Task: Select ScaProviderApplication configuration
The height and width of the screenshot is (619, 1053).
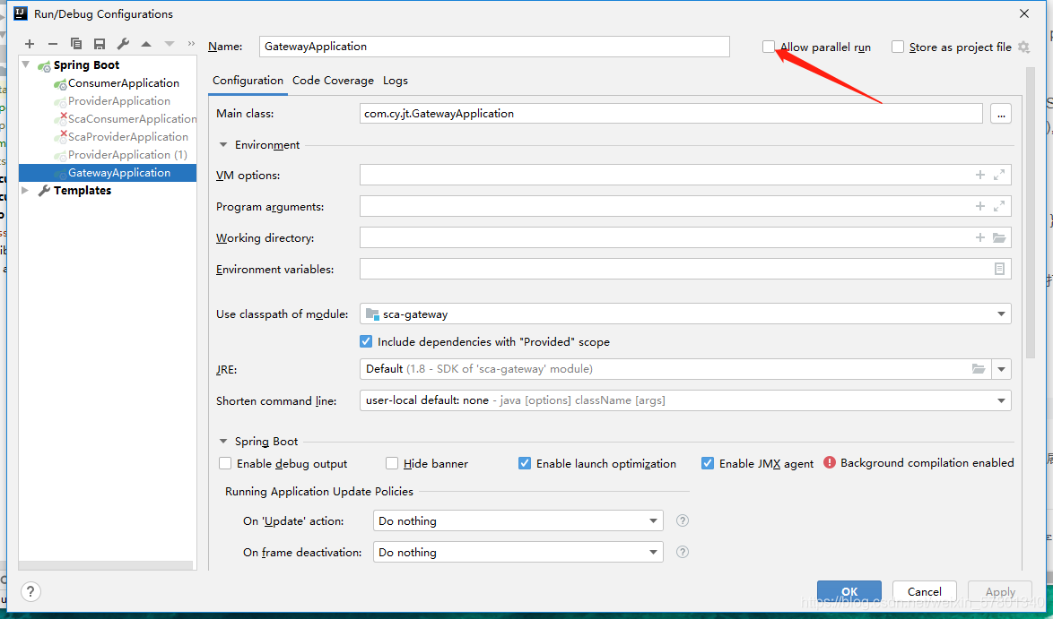Action: (128, 137)
